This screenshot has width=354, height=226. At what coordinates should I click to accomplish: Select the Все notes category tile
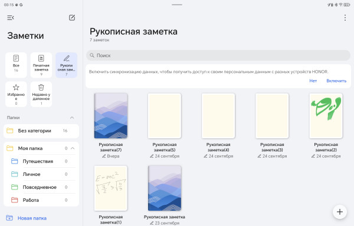pos(16,65)
